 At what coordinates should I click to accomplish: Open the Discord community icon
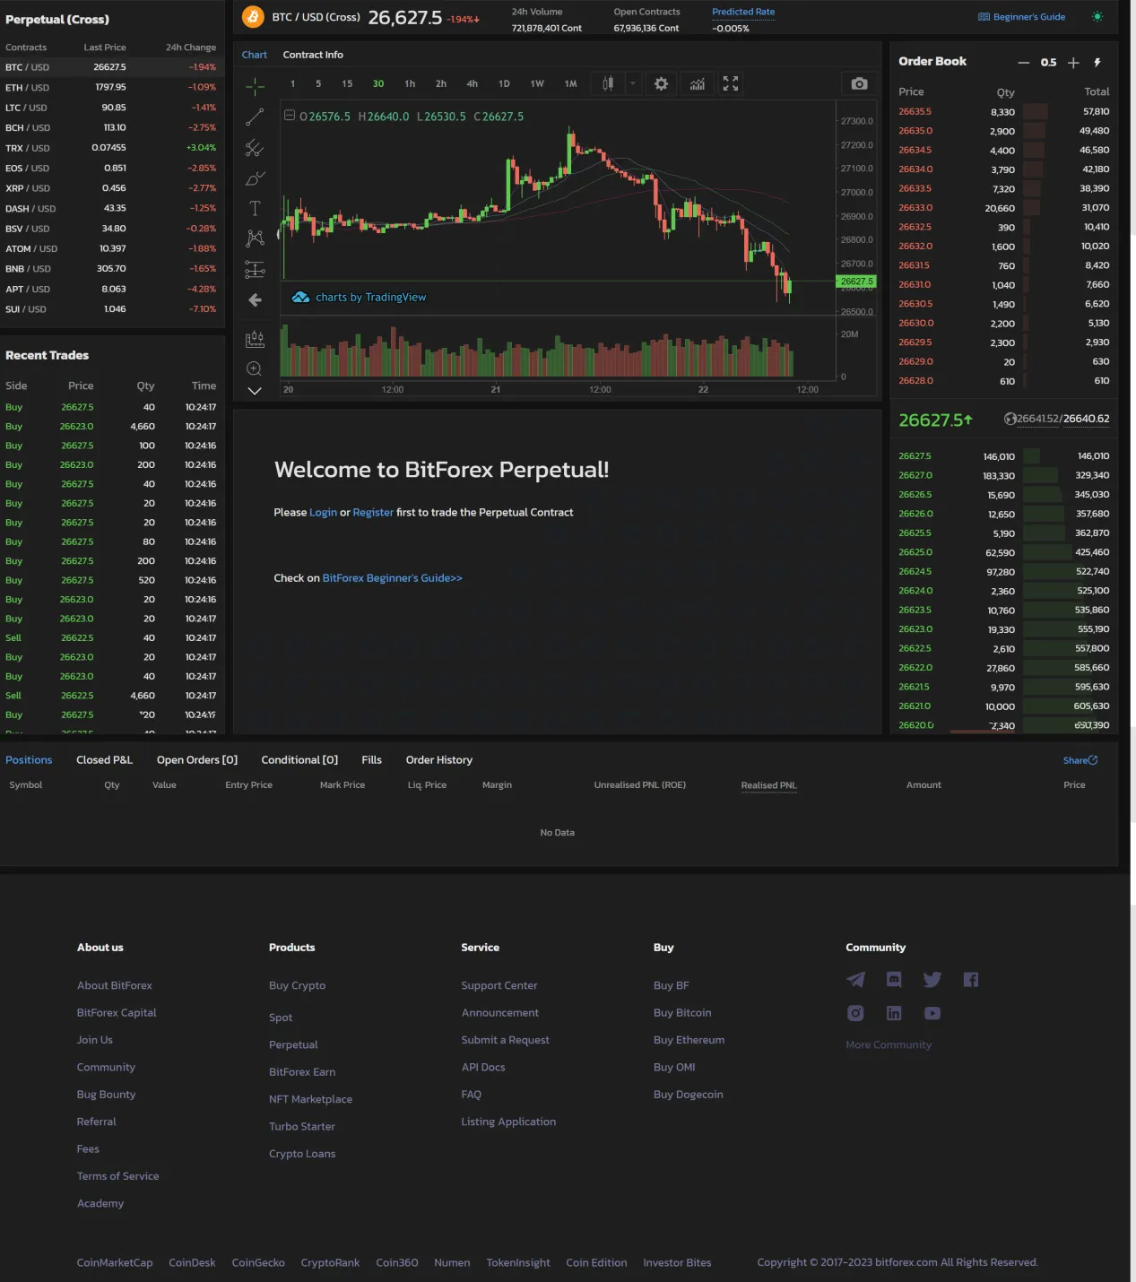click(894, 979)
